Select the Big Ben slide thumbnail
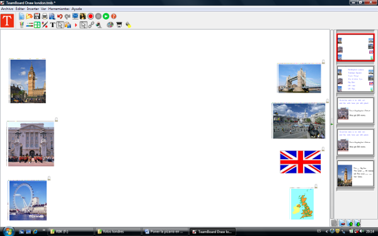 tap(355, 174)
